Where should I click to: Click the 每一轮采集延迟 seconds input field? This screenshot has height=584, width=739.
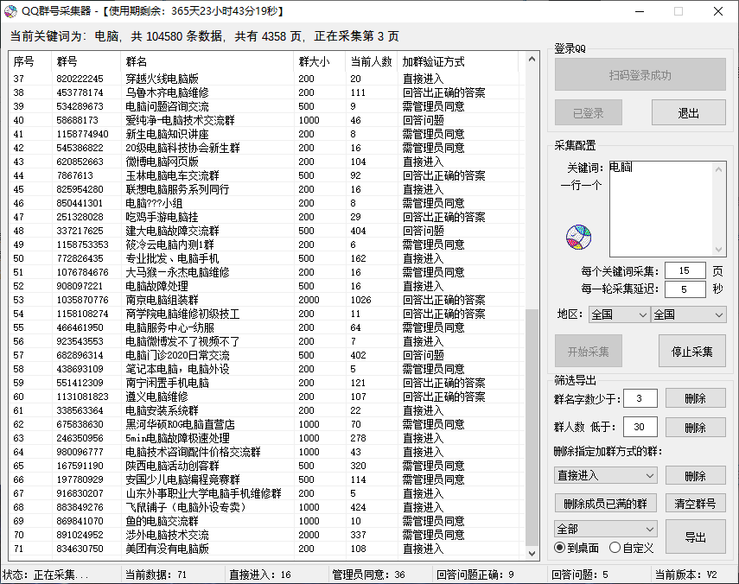tap(685, 289)
